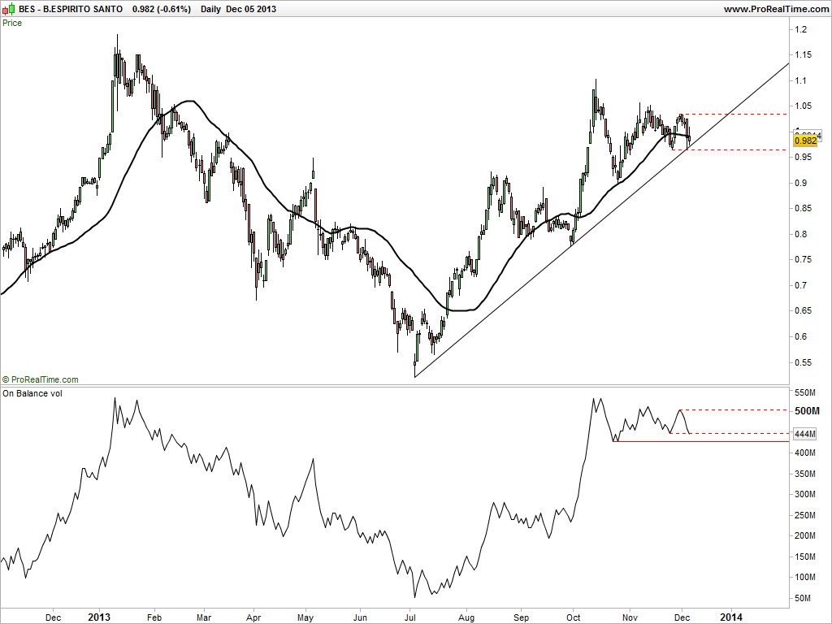This screenshot has width=832, height=624.
Task: Click the candlestick icon beside BES title
Action: pyautogui.click(x=8, y=9)
